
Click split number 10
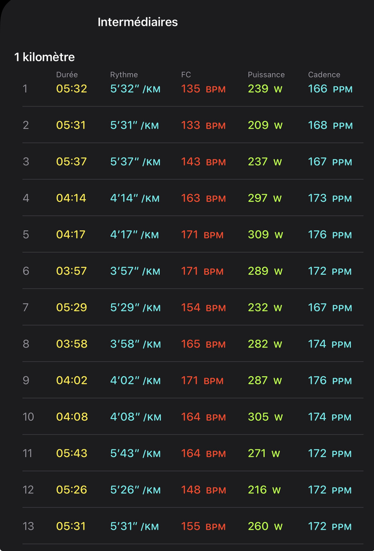(x=28, y=417)
